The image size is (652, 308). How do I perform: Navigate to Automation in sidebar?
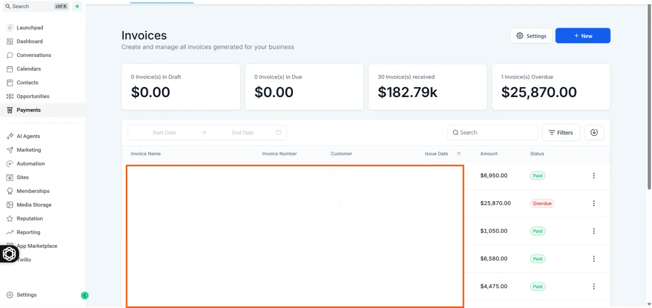tap(30, 164)
